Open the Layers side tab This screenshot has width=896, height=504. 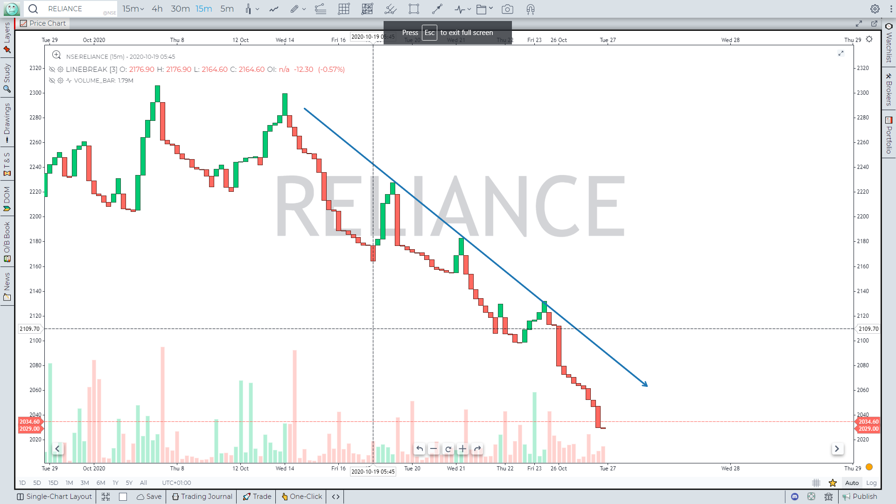[7, 38]
